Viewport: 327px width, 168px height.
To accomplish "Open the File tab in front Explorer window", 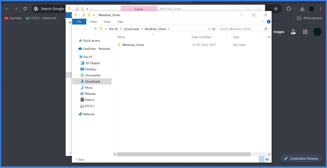I will pos(79,22).
